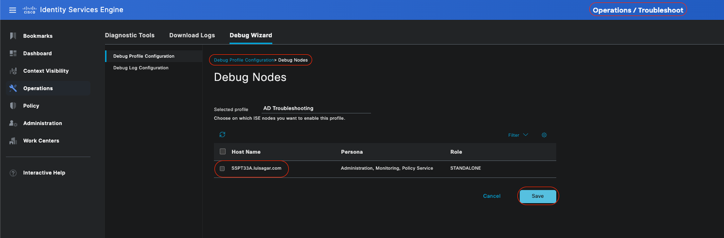Click the Administration, Monitoring, Policy Service cell
Viewport: 724px width, 238px height.
(x=387, y=168)
